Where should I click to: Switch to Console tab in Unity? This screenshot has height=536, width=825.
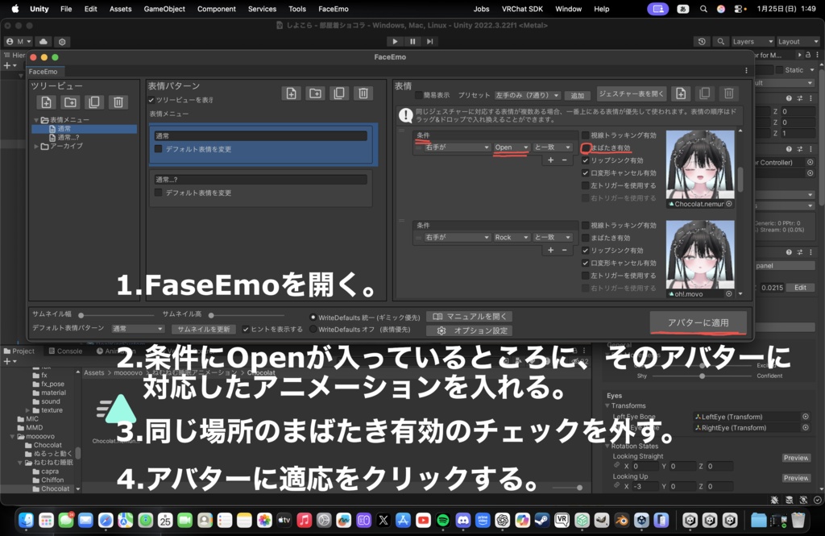pyautogui.click(x=65, y=351)
